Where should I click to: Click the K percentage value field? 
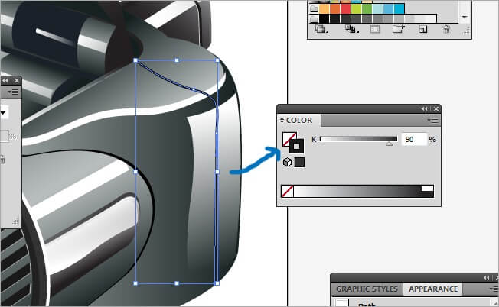413,140
